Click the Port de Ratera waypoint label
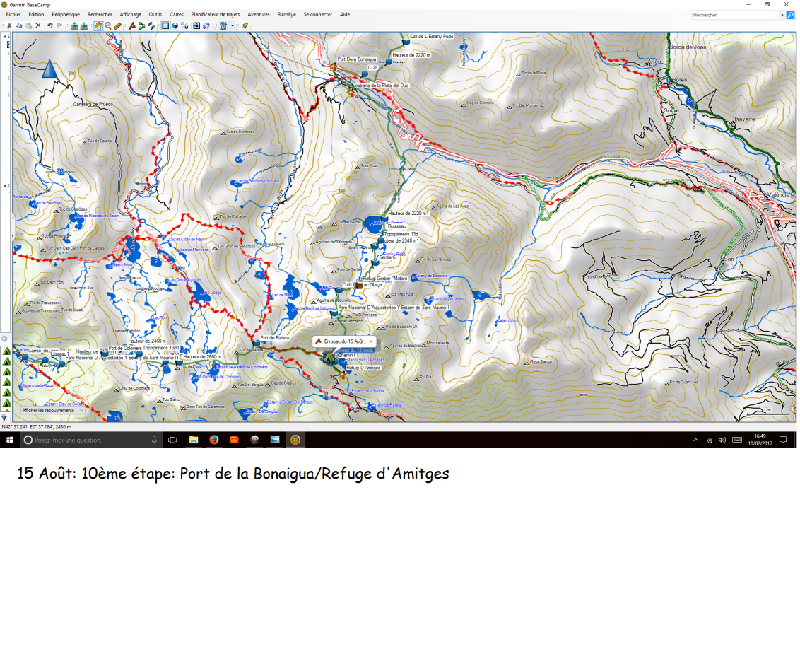Viewport: 800px width, 654px height. [x=274, y=338]
